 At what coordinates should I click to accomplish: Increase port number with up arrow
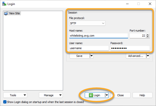coord(148,35)
